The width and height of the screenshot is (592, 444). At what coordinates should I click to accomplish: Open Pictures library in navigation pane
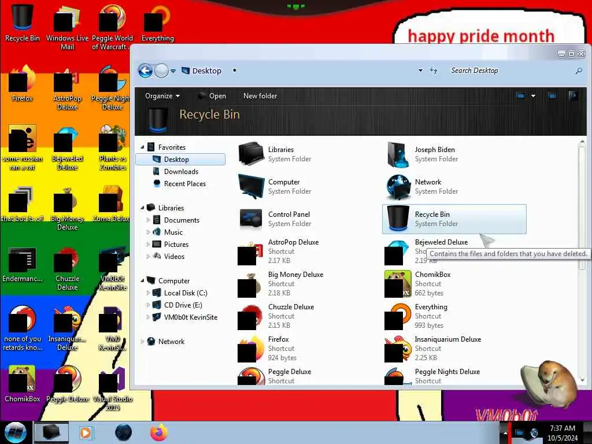click(176, 245)
